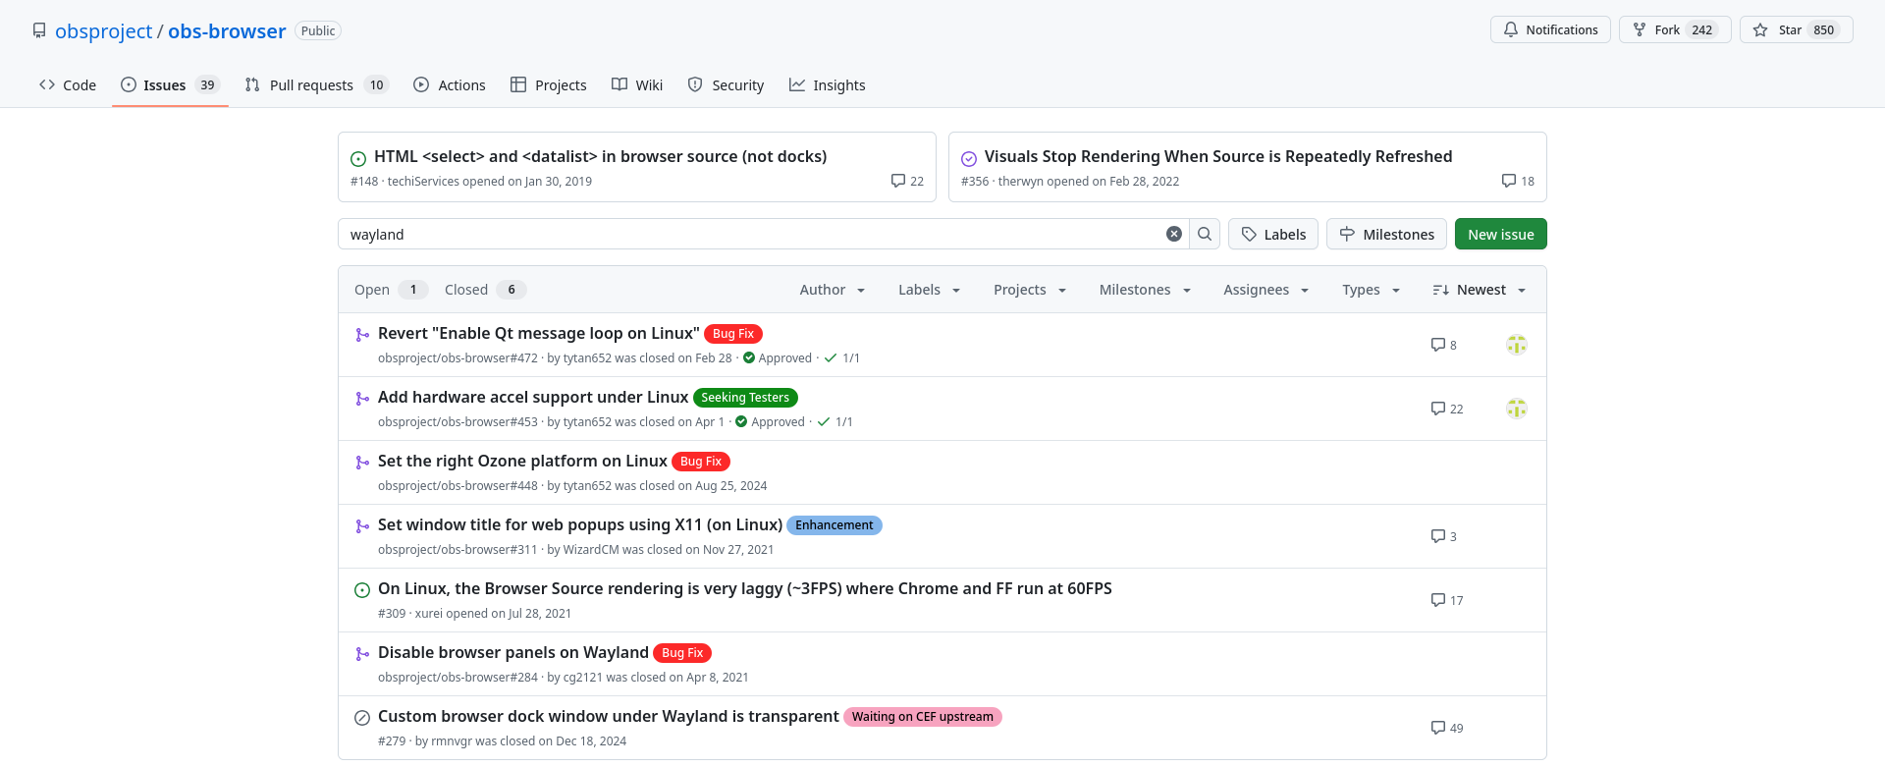Image resolution: width=1885 pixels, height=767 pixels.
Task: Open comments on laggy Browser Source issue
Action: [1447, 600]
